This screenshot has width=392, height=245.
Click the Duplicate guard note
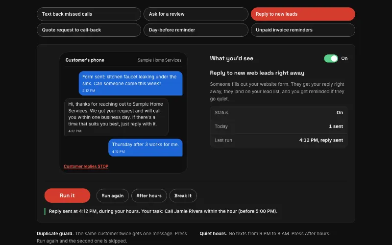[x=112, y=237]
